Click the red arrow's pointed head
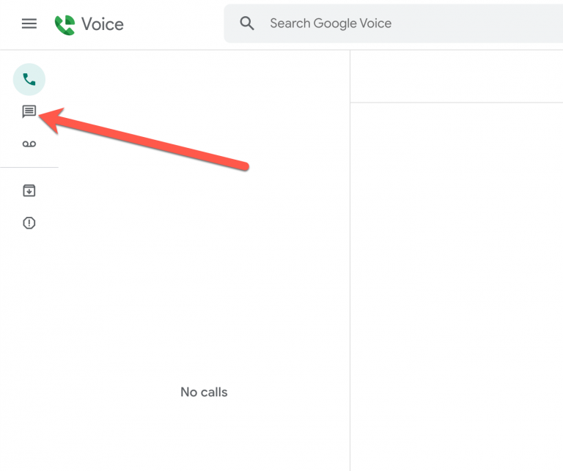563x471 pixels. pyautogui.click(x=45, y=117)
